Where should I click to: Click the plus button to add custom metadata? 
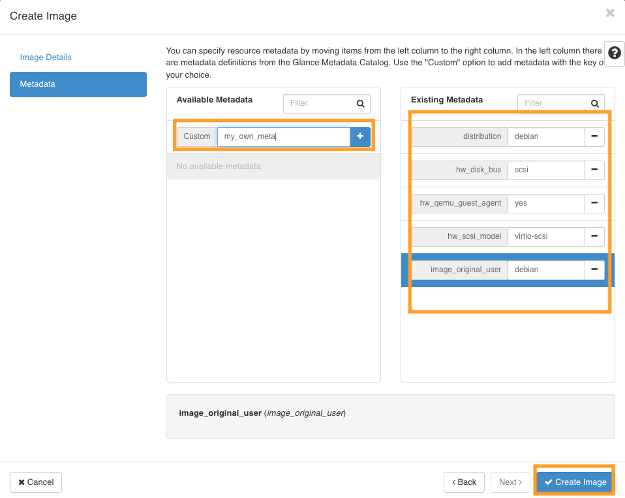coord(360,136)
